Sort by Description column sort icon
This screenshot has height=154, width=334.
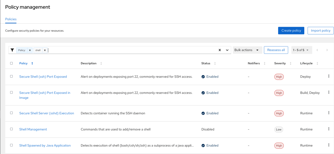[x=101, y=63]
